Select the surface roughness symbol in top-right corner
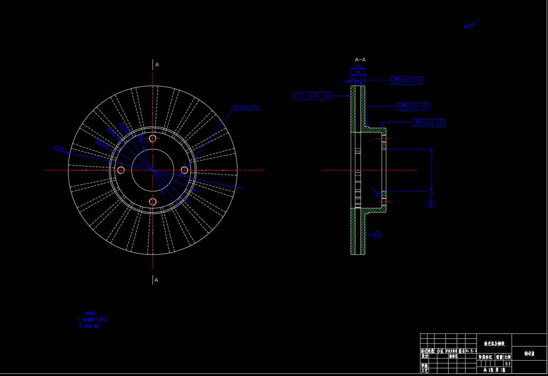This screenshot has height=376, width=548. [471, 25]
